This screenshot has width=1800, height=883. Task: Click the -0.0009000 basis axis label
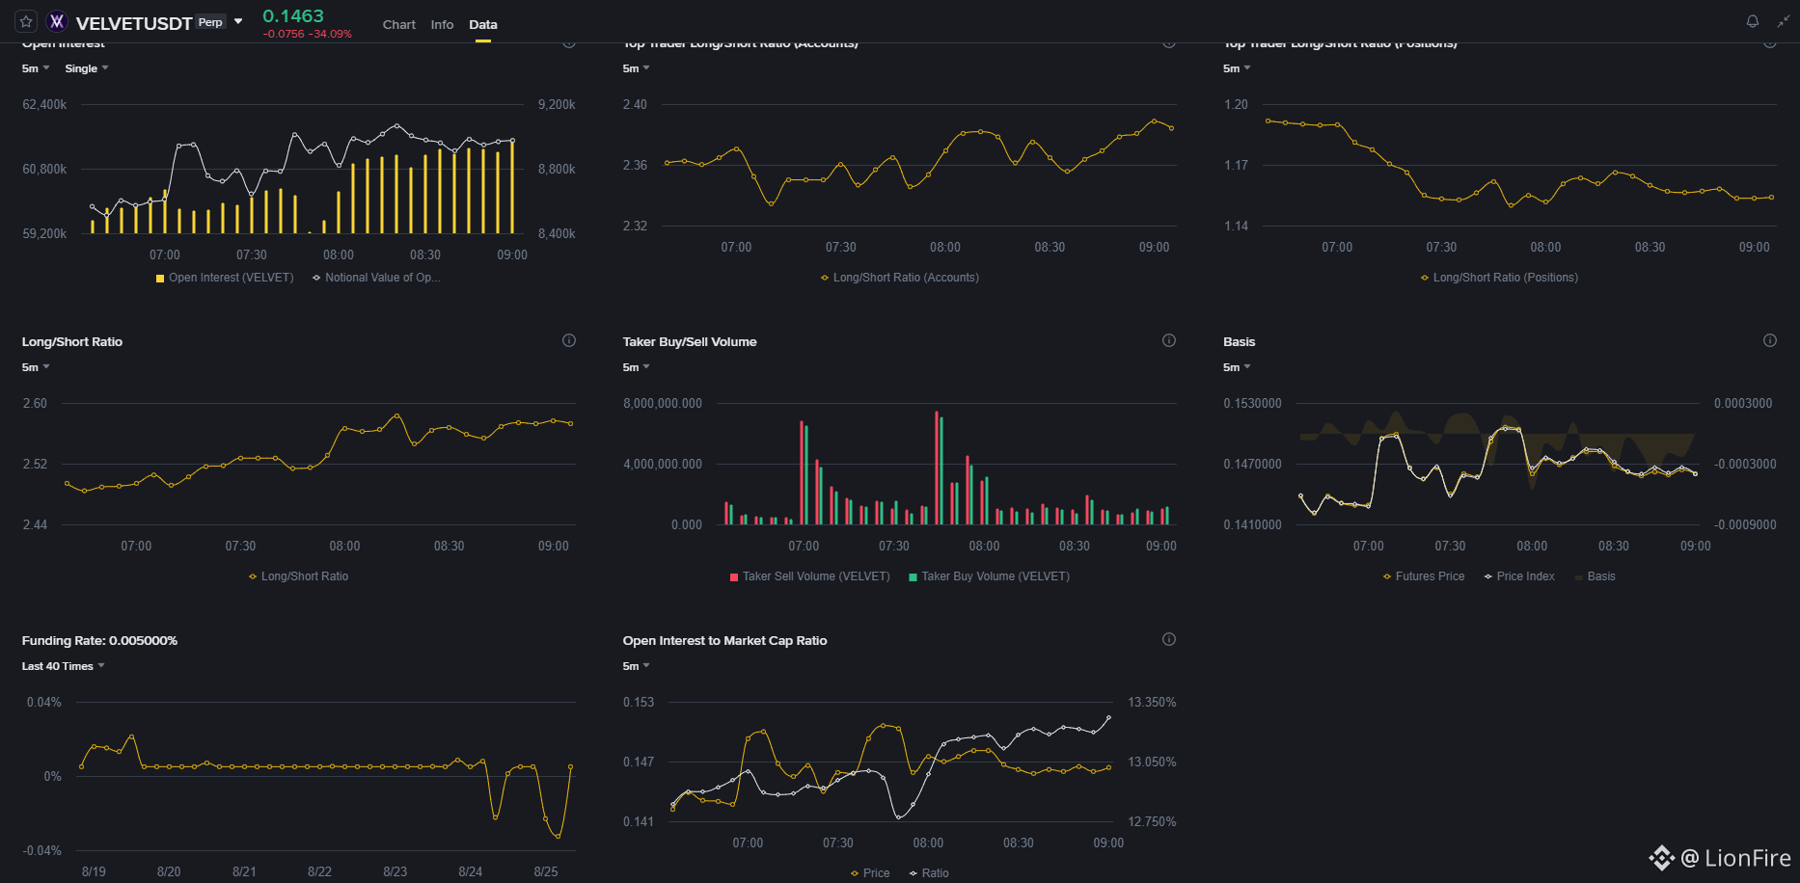click(1745, 524)
